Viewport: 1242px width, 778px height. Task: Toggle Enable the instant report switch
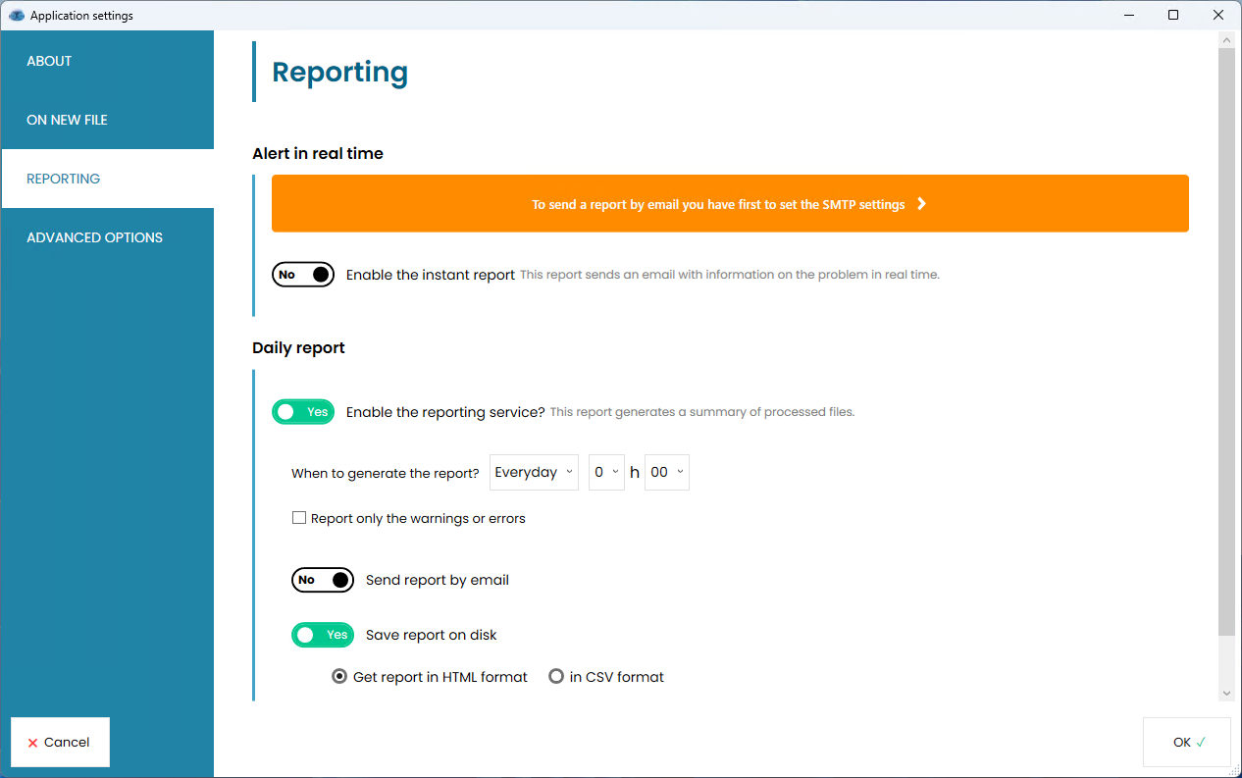(x=303, y=275)
